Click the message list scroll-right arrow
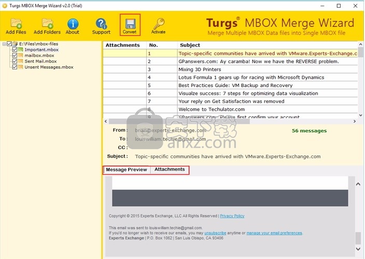 pyautogui.click(x=355, y=121)
